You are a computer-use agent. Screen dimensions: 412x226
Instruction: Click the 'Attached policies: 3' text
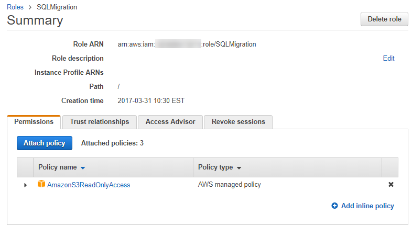pos(112,143)
